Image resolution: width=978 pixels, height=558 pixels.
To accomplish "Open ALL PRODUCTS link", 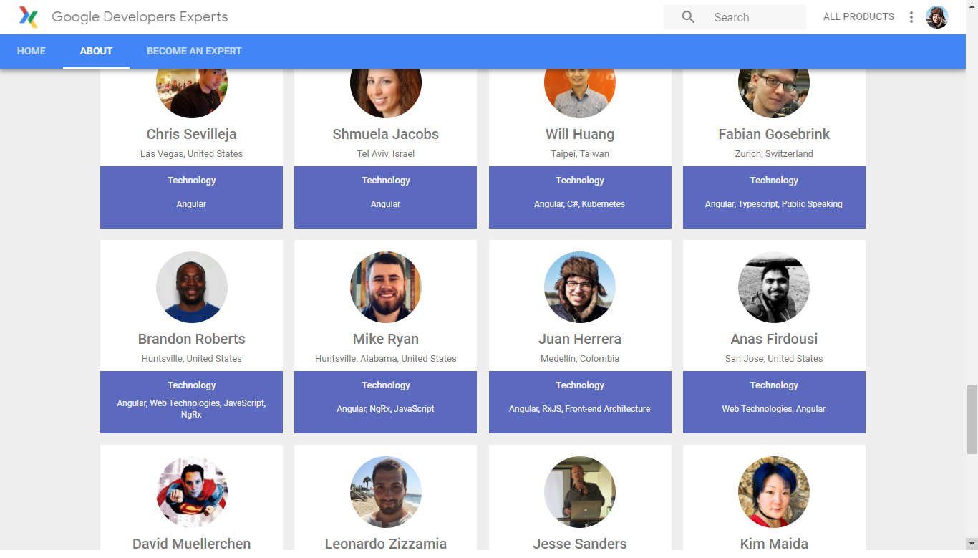I will click(858, 16).
